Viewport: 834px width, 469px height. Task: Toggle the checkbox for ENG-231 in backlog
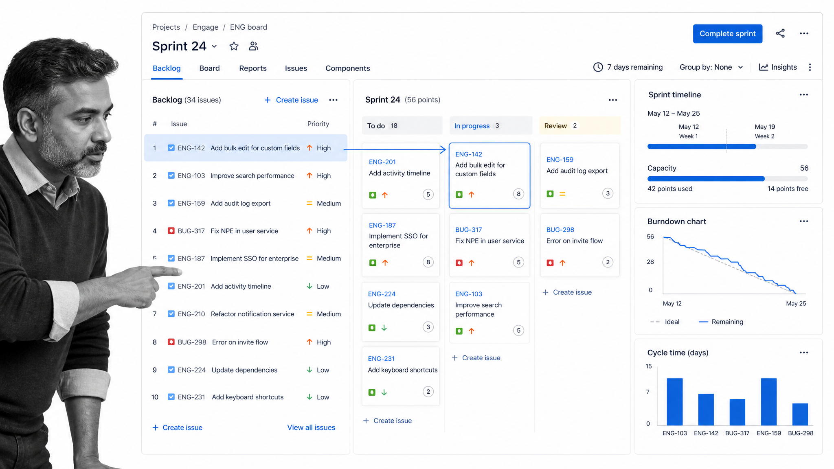(x=171, y=397)
